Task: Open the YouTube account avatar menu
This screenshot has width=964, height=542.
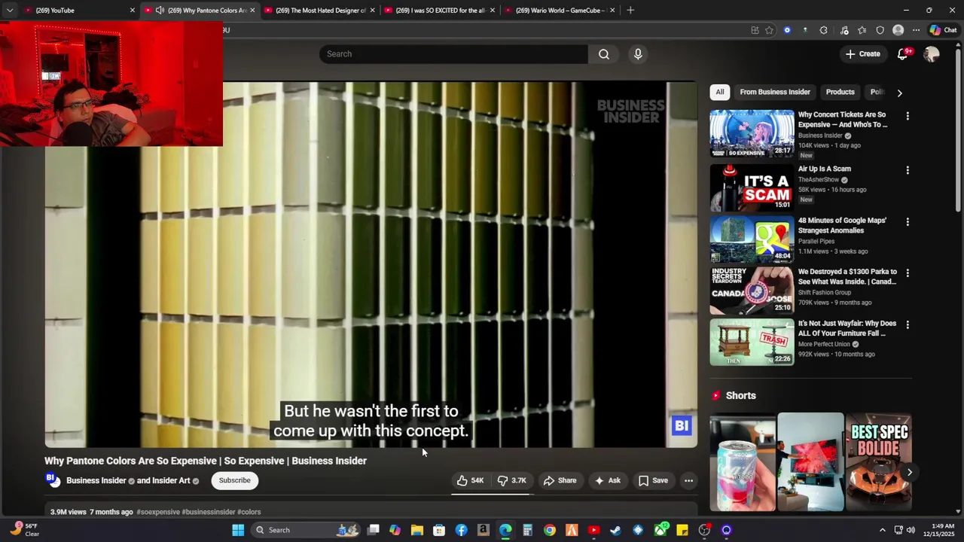Action: (x=932, y=54)
